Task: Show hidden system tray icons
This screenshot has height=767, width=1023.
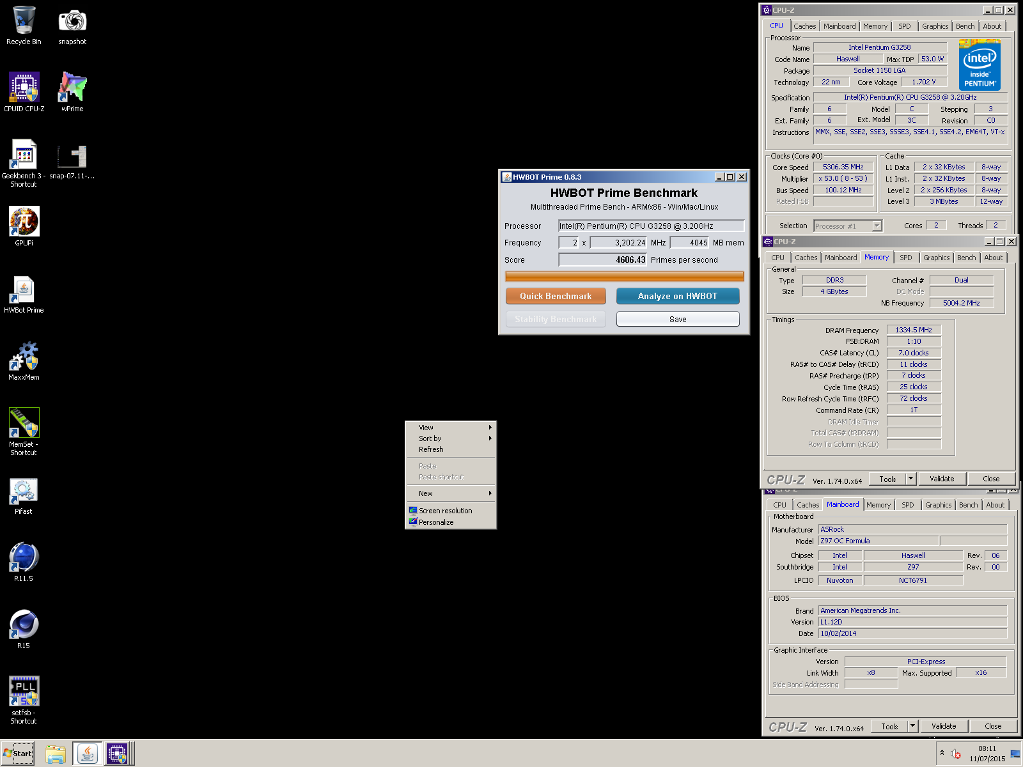Action: pyautogui.click(x=942, y=753)
